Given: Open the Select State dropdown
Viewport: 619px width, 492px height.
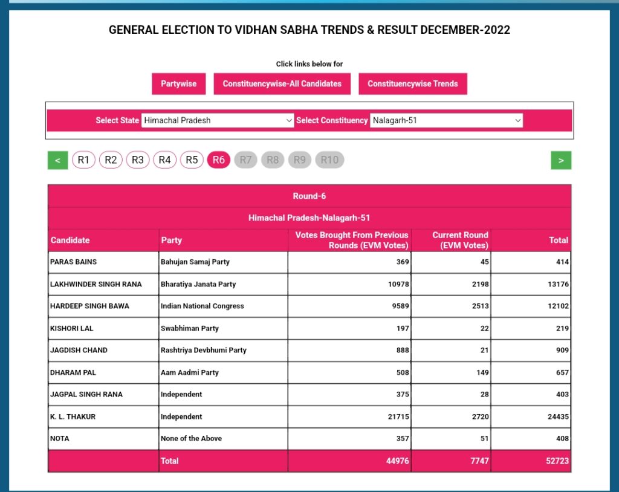Looking at the screenshot, I should click(218, 120).
